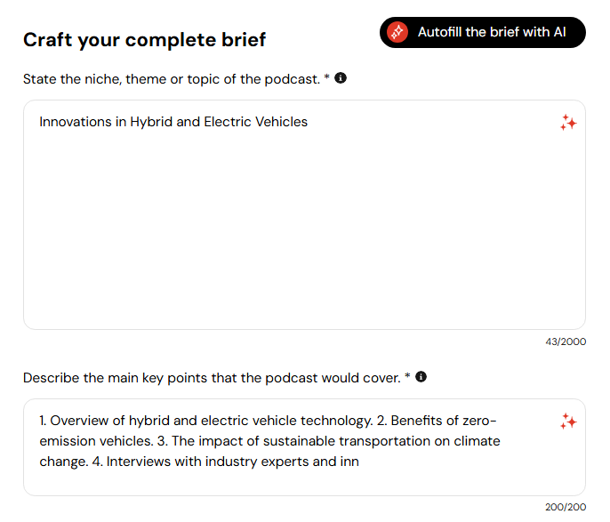The width and height of the screenshot is (610, 522).
Task: Open info icon beside main key points label
Action: [x=421, y=376]
